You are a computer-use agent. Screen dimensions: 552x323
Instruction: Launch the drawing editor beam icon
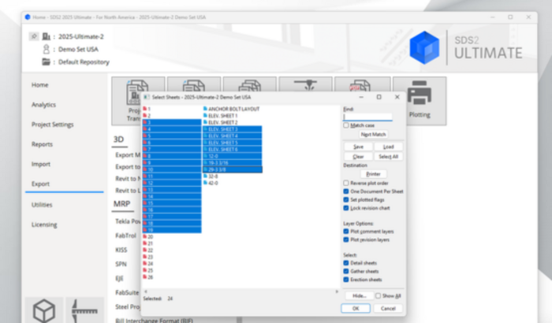(x=84, y=311)
